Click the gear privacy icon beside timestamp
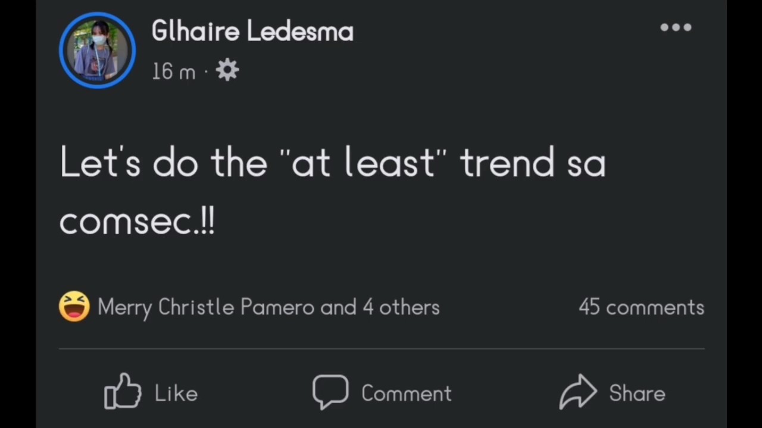Image resolution: width=762 pixels, height=428 pixels. tap(227, 71)
